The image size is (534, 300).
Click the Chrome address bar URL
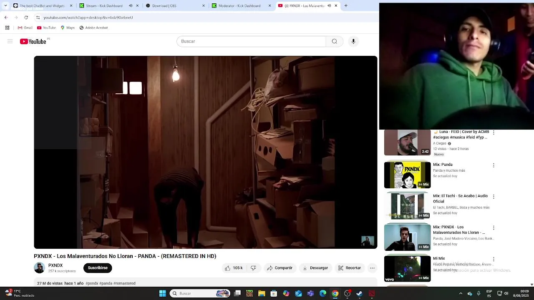click(x=88, y=17)
